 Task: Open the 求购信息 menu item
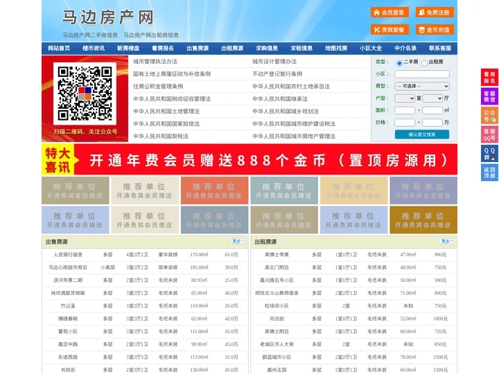coord(267,48)
